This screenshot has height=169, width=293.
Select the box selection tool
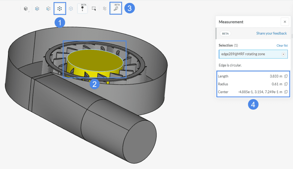point(94,8)
